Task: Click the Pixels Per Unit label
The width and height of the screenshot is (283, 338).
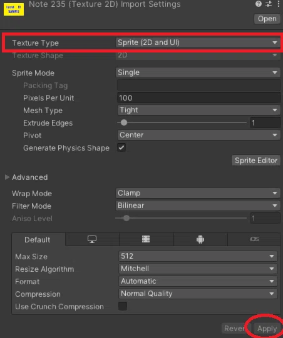Action: 49,98
